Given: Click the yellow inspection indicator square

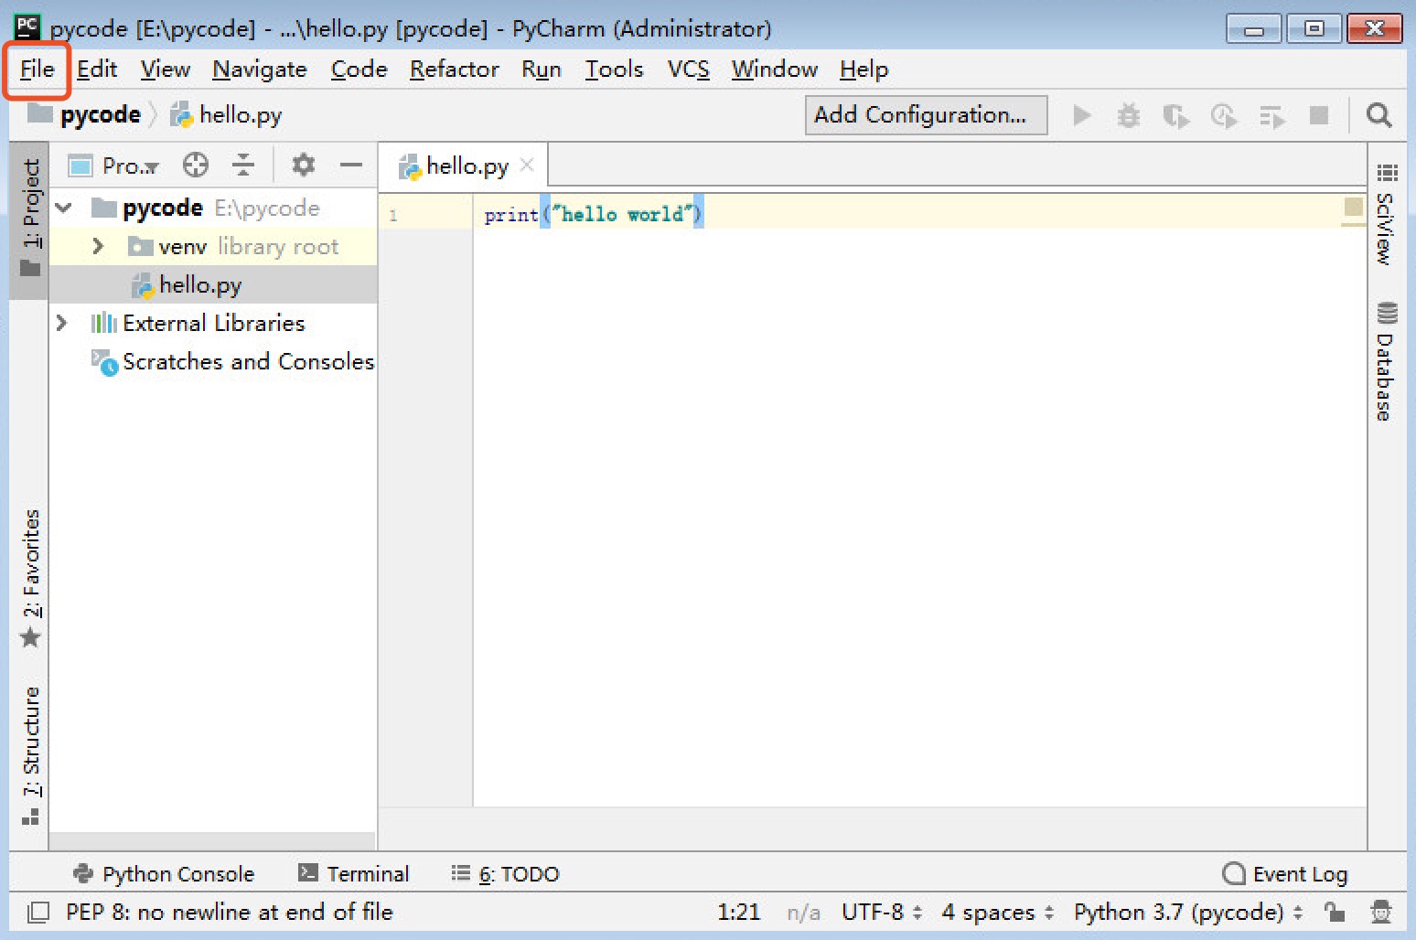Looking at the screenshot, I should coord(1353,207).
